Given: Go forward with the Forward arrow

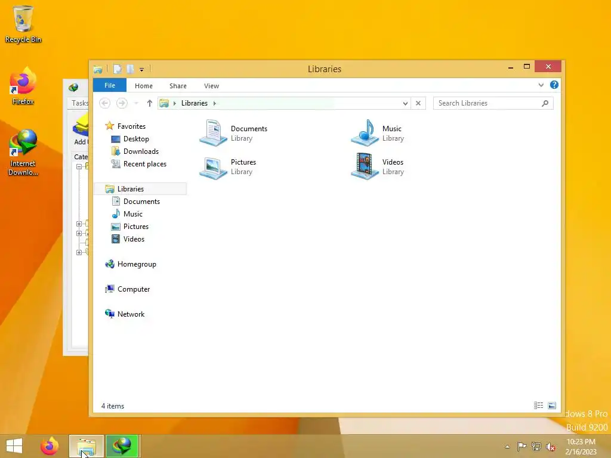Looking at the screenshot, I should coord(122,103).
